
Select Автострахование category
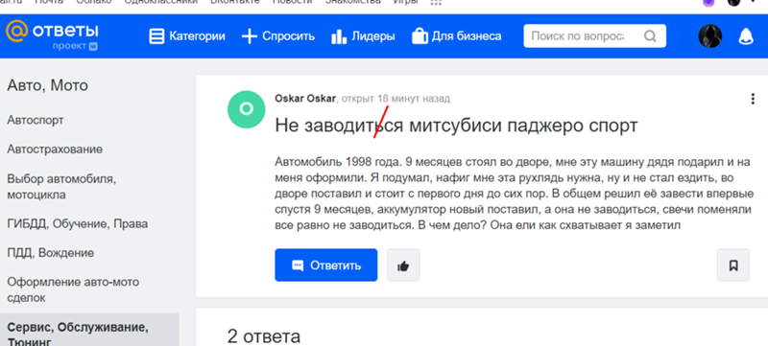point(55,150)
